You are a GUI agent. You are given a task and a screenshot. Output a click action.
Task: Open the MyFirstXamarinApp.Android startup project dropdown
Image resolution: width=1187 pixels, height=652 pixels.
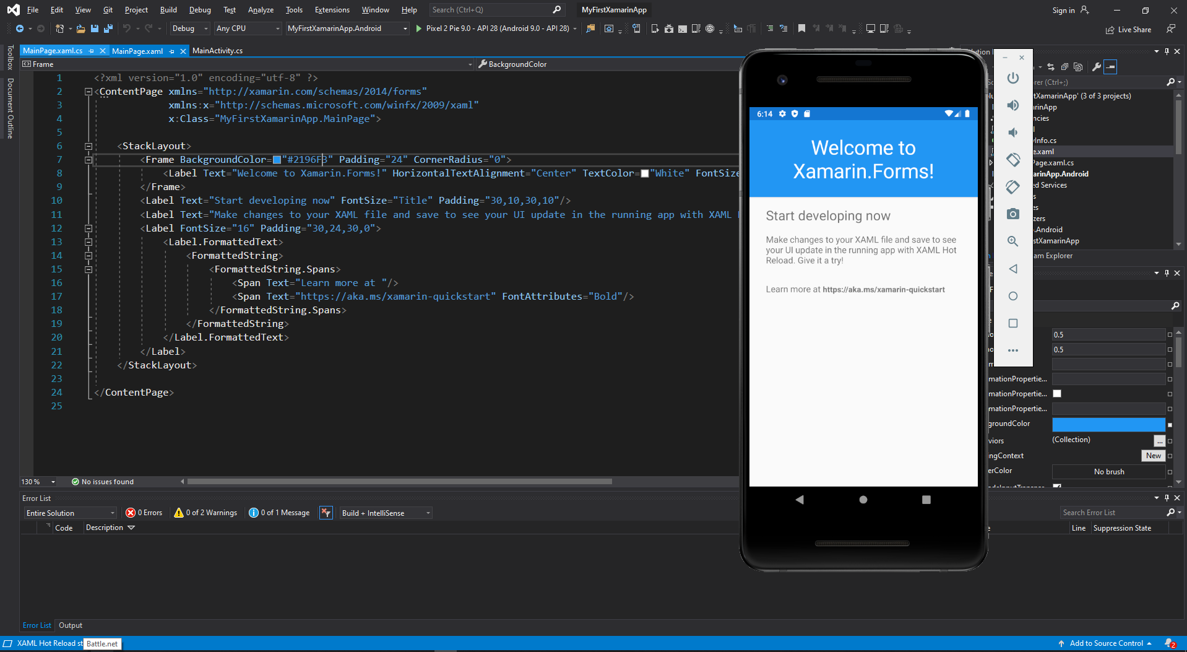[x=347, y=28]
